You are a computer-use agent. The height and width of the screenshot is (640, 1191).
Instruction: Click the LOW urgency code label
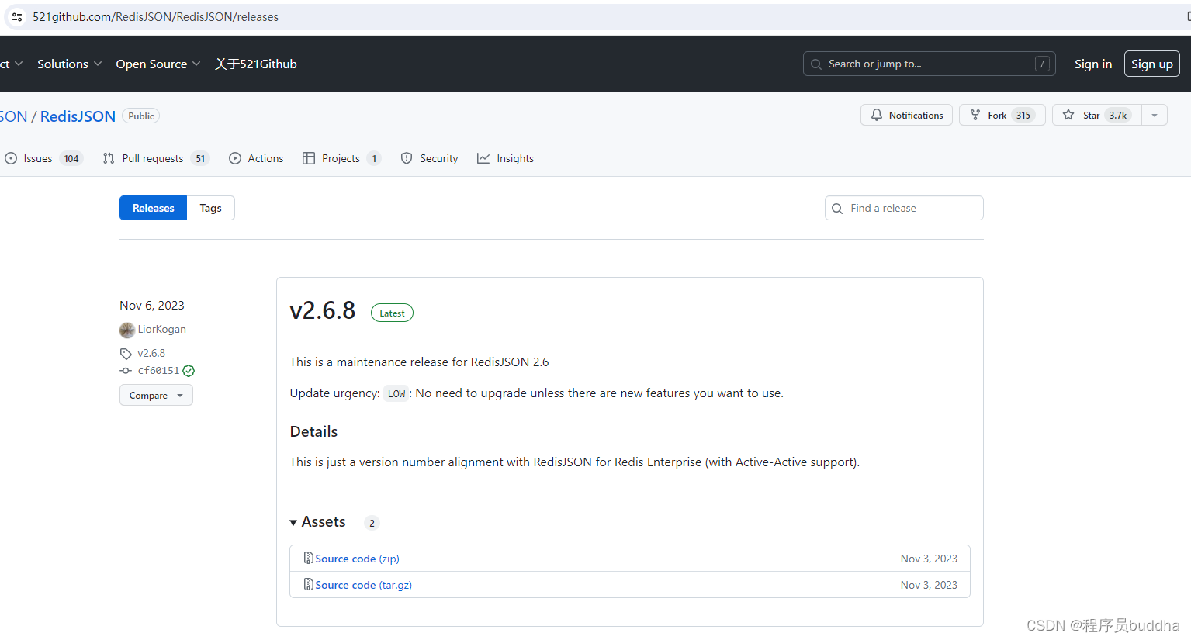tap(396, 393)
